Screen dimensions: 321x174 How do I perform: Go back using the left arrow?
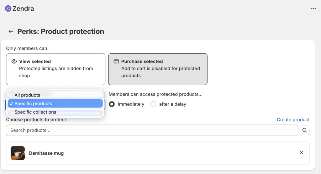(11, 32)
